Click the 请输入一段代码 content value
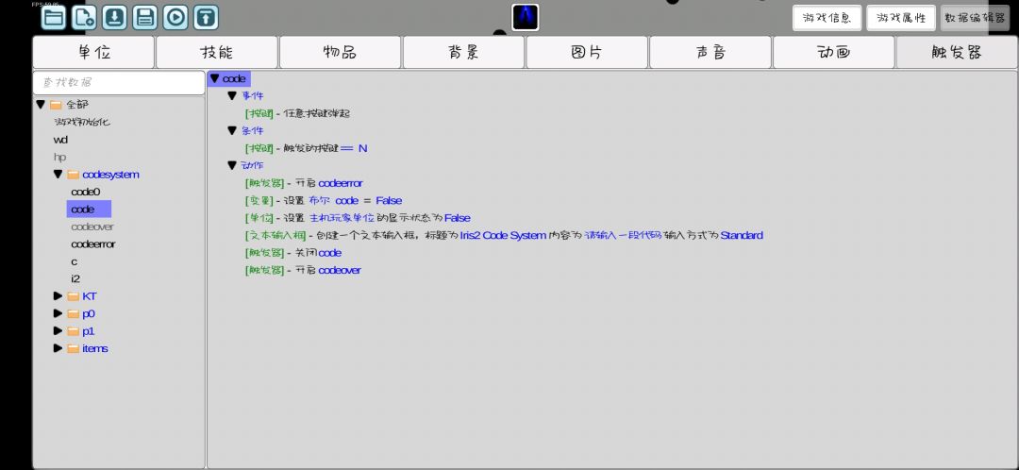The height and width of the screenshot is (470, 1019). pyautogui.click(x=623, y=235)
